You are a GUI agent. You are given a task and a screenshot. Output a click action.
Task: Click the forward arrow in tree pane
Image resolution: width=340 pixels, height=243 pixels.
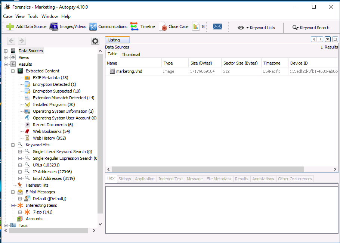[x=21, y=41]
